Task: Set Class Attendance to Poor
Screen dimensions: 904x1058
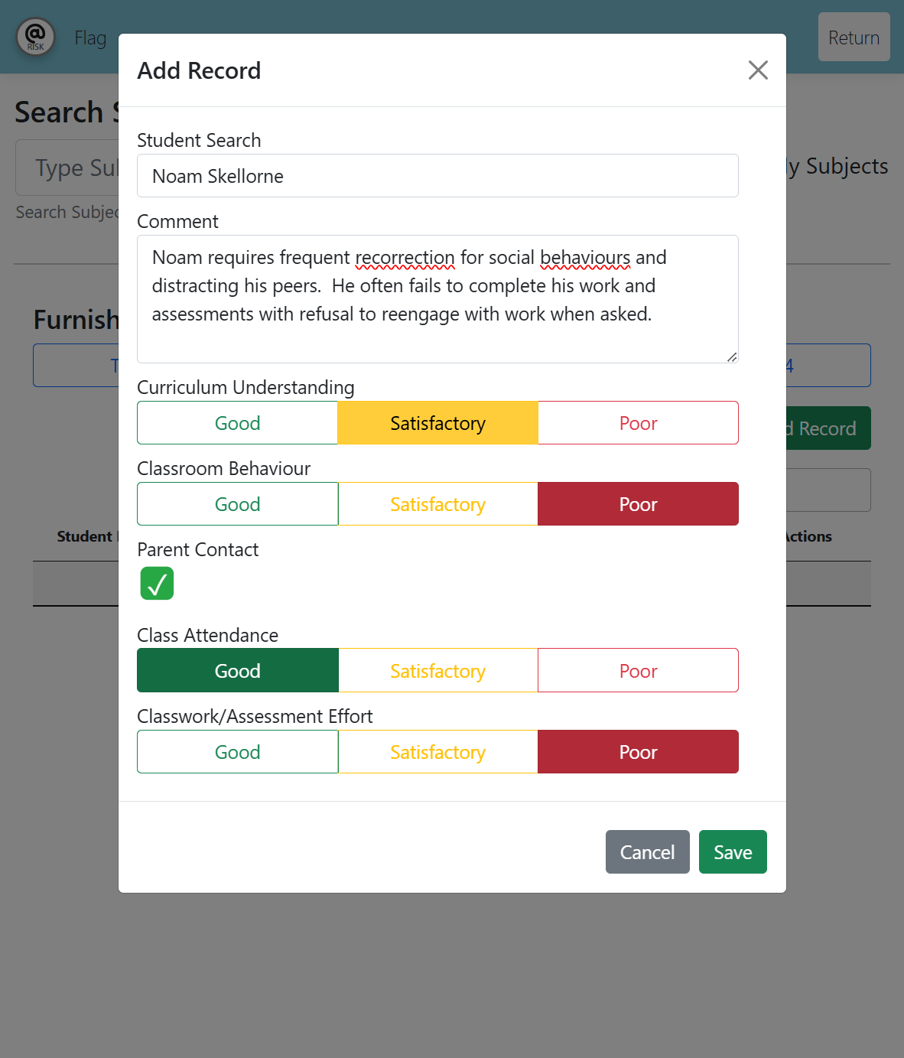Action: 638,670
